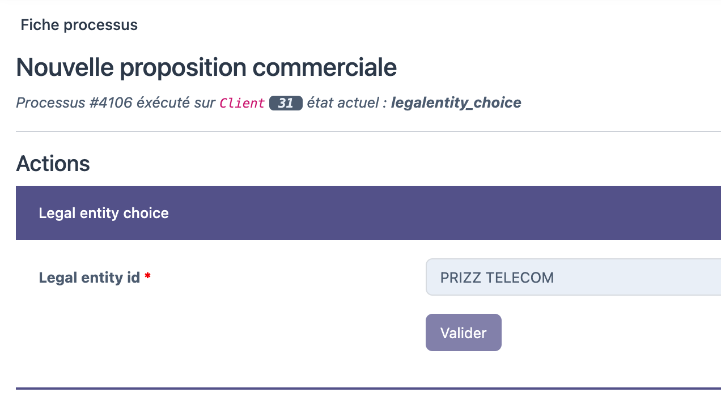Click empty purple header bar right of title
721x401 pixels.
click(x=453, y=213)
